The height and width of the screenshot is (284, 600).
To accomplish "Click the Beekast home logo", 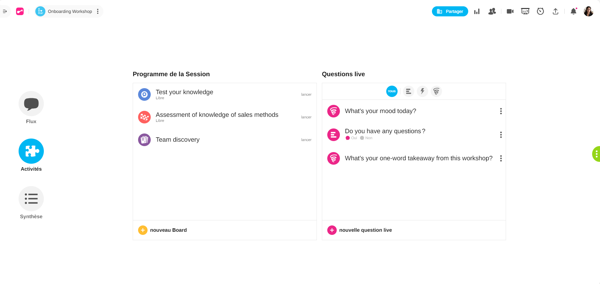I will pyautogui.click(x=20, y=11).
